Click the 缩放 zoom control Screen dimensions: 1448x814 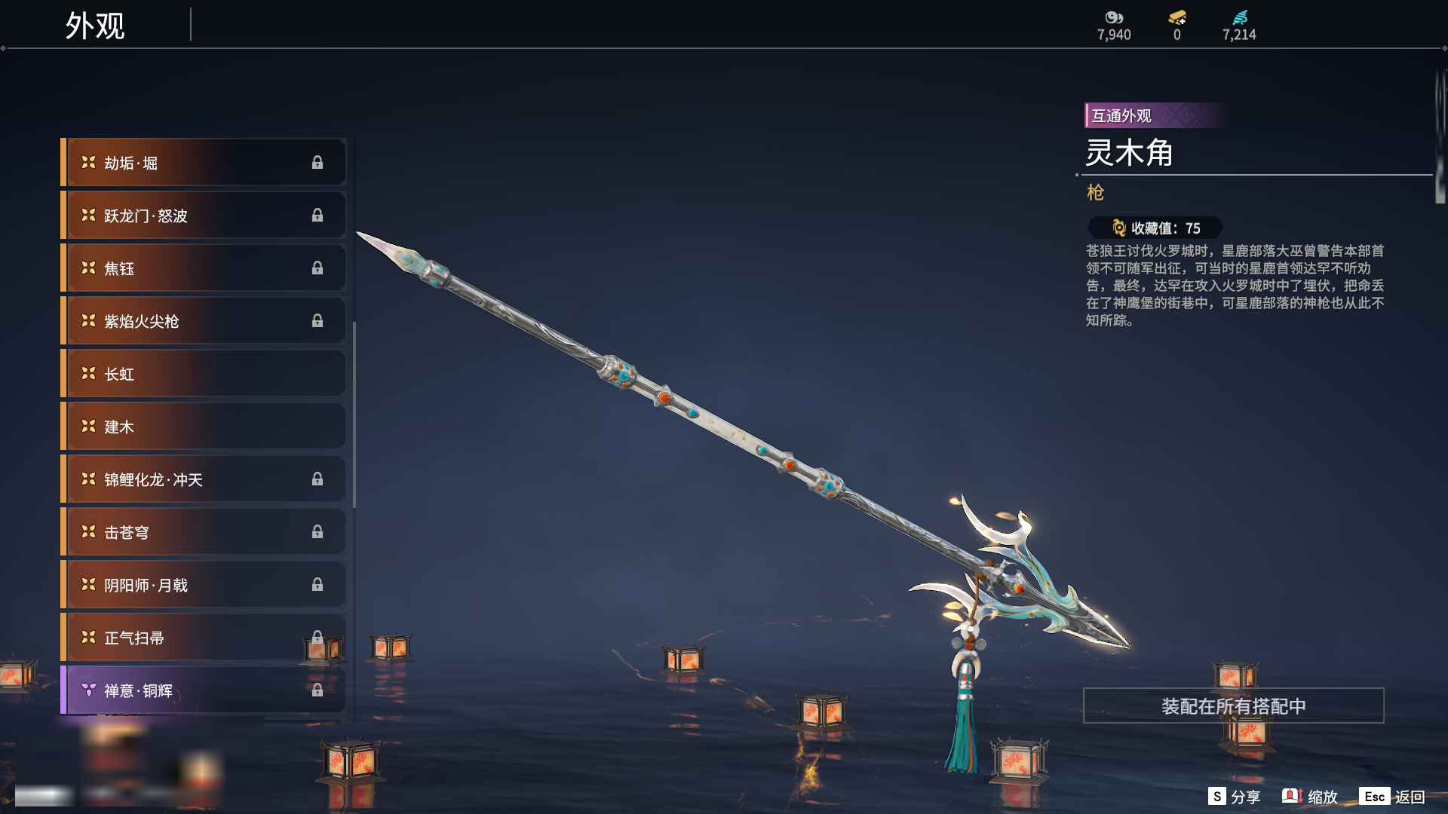click(1310, 797)
